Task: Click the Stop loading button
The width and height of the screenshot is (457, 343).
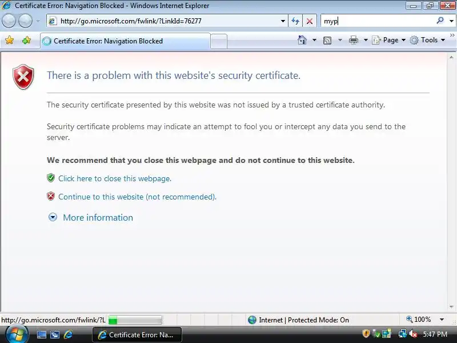Action: [310, 21]
